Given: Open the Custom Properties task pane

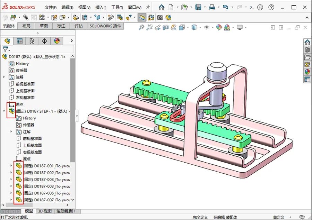Looking at the screenshot, I should [x=307, y=80].
